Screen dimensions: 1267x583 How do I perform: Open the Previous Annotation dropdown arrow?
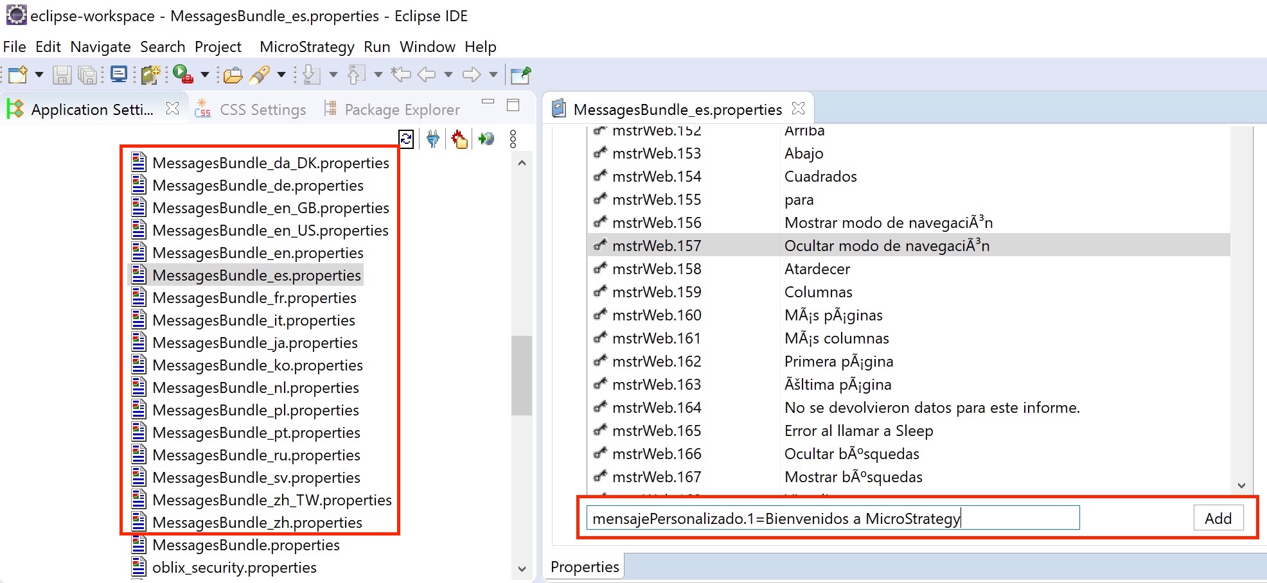click(378, 75)
